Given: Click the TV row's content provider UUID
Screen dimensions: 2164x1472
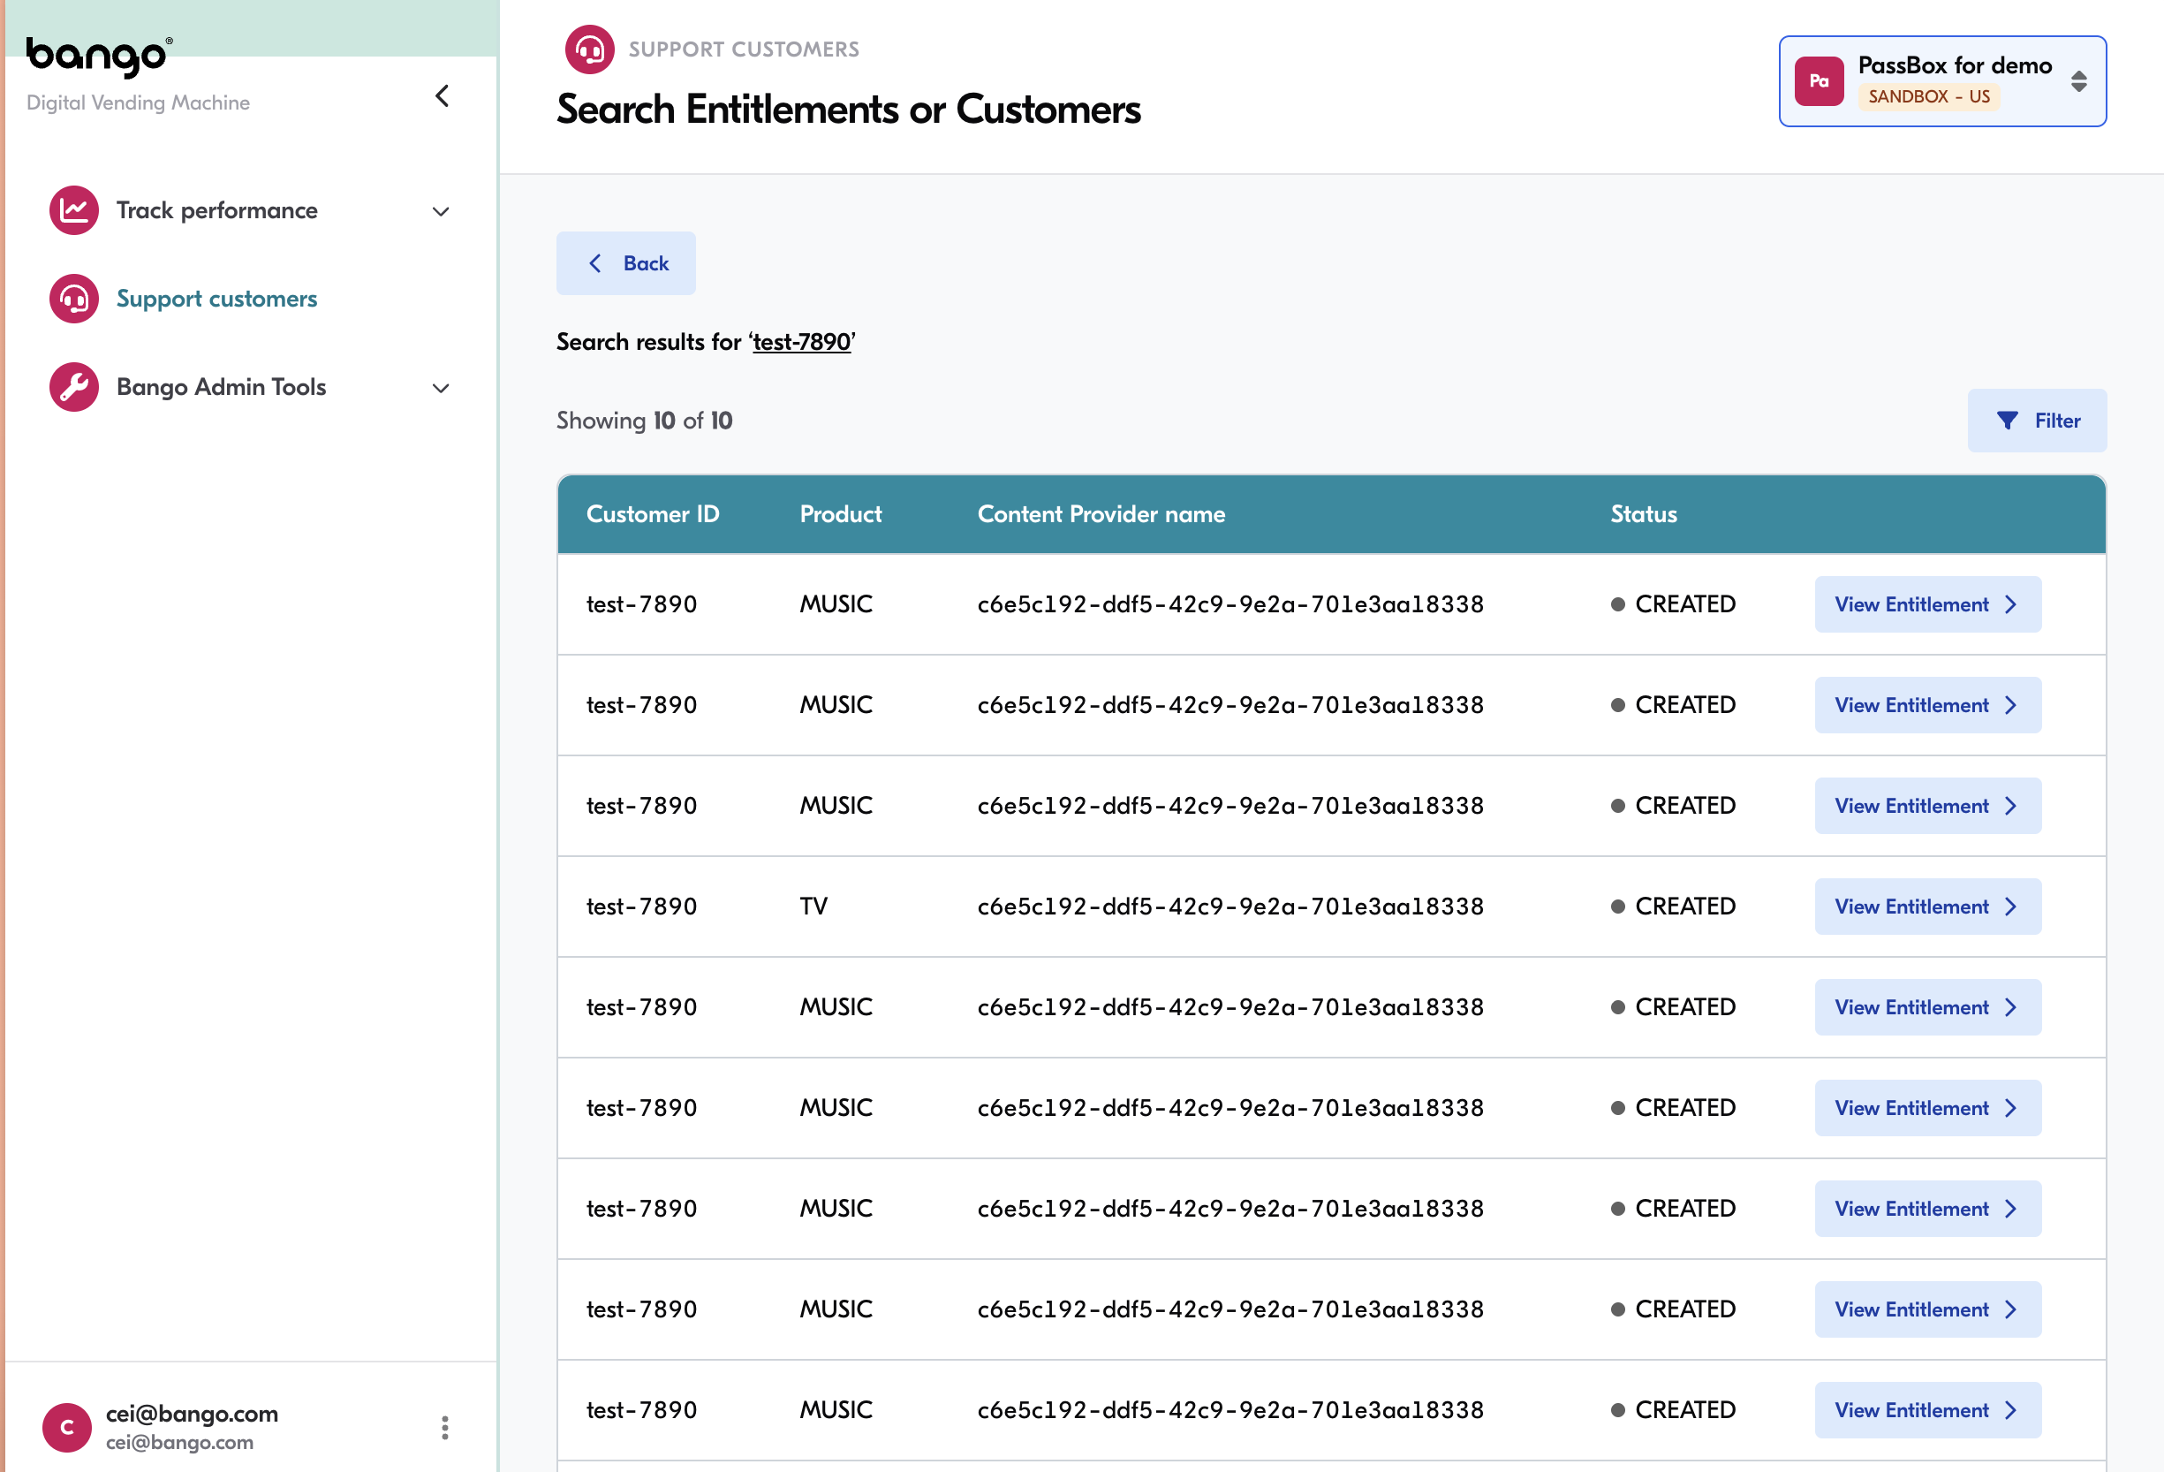Looking at the screenshot, I should 1230,907.
